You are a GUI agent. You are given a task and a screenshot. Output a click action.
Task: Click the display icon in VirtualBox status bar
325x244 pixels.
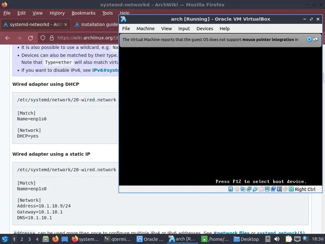click(x=267, y=189)
